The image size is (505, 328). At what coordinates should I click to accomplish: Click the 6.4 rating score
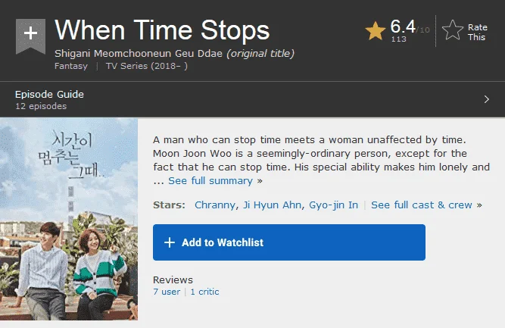click(x=403, y=27)
